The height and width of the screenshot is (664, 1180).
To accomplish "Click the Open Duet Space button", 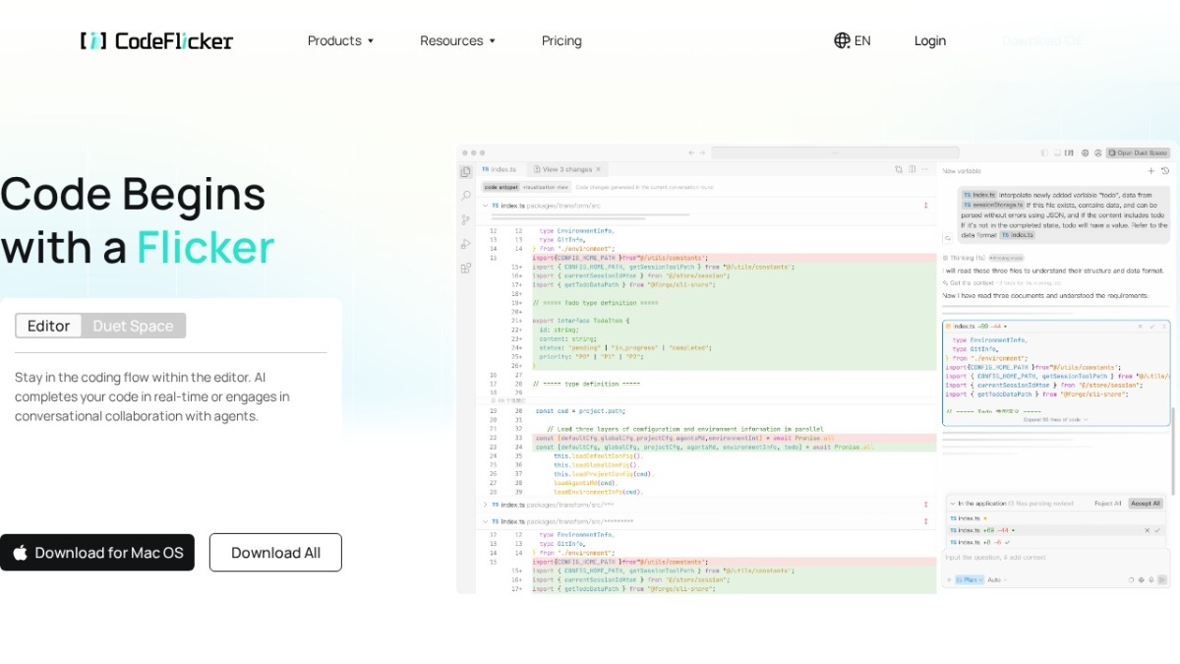I will [x=1138, y=152].
